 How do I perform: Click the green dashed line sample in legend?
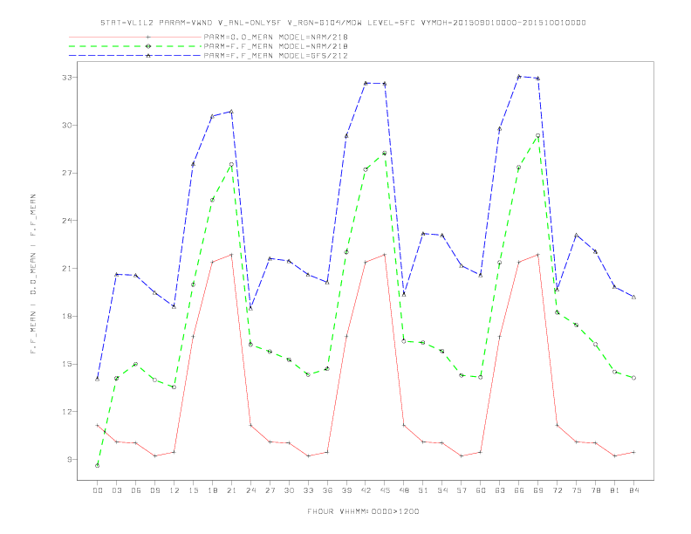pos(135,46)
